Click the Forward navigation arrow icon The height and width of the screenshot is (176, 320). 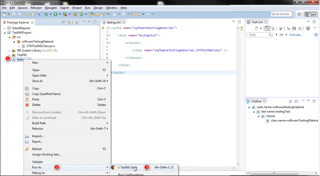pyautogui.click(x=148, y=14)
